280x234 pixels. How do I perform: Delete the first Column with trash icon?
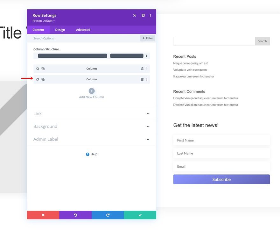142,69
